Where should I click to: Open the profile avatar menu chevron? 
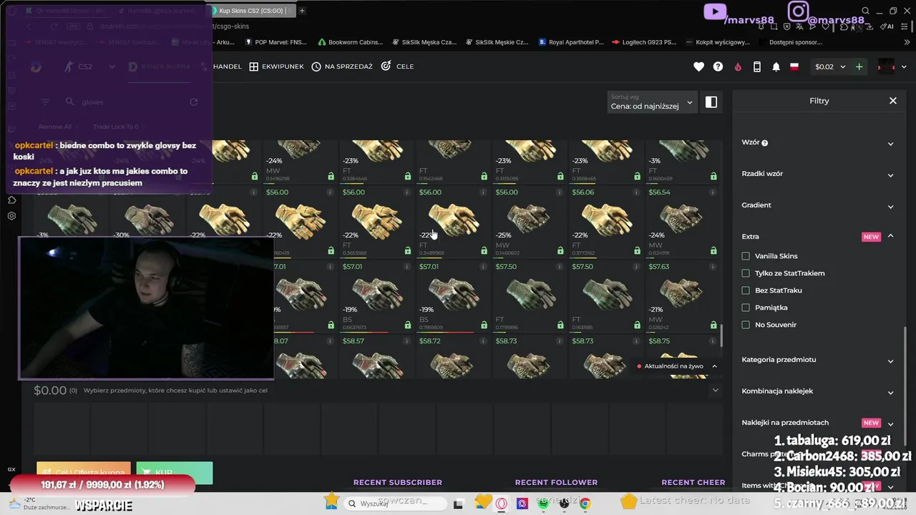click(905, 67)
